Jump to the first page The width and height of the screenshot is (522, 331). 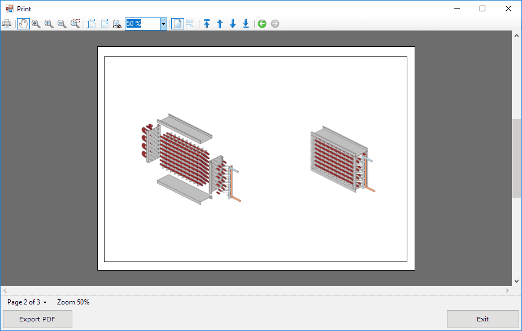click(207, 24)
